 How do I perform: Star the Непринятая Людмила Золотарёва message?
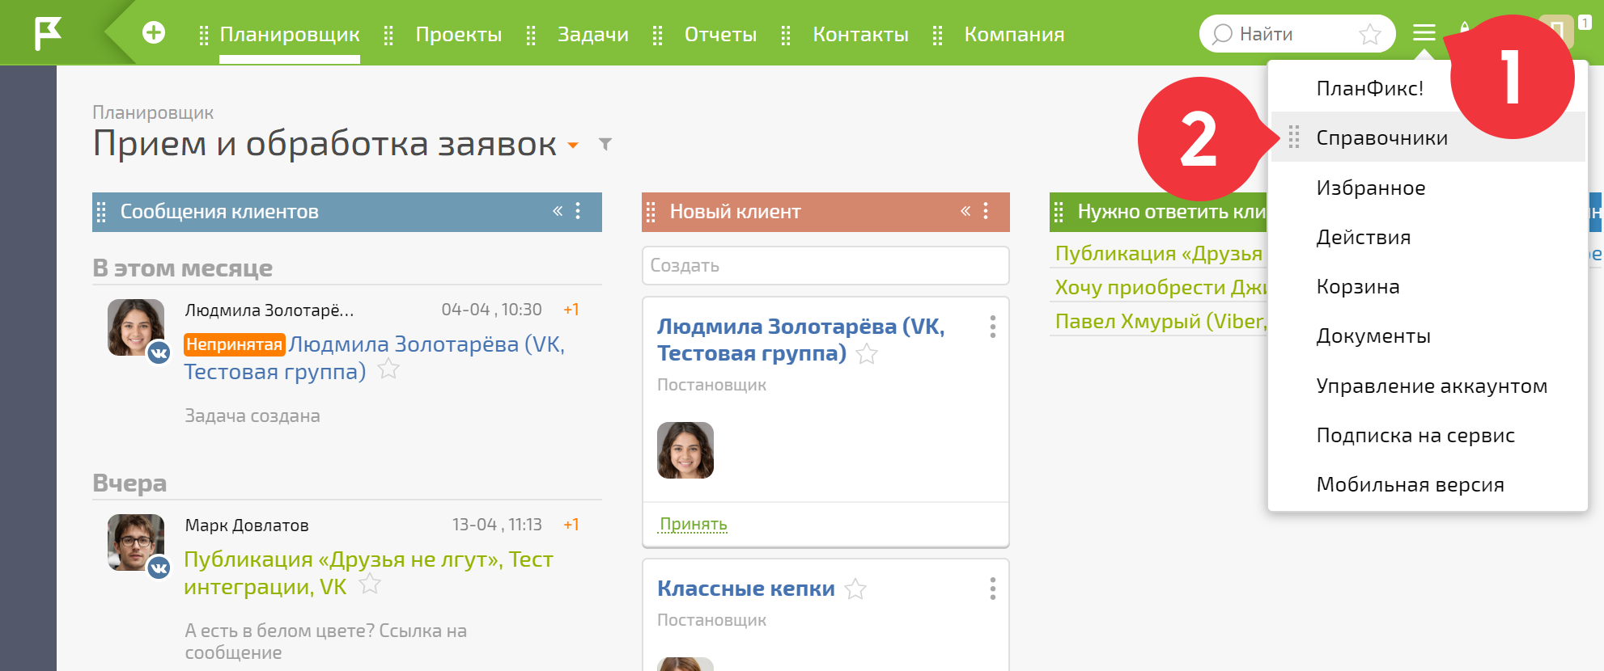point(388,369)
